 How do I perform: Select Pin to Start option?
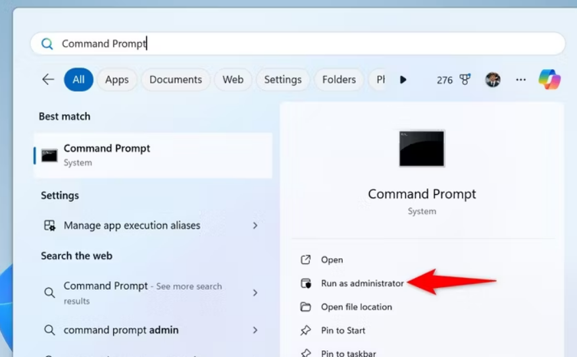pyautogui.click(x=343, y=331)
